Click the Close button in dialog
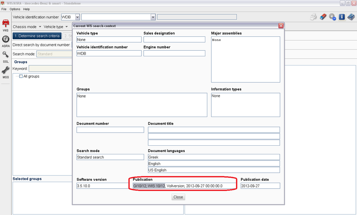357x215 pixels. tap(178, 197)
